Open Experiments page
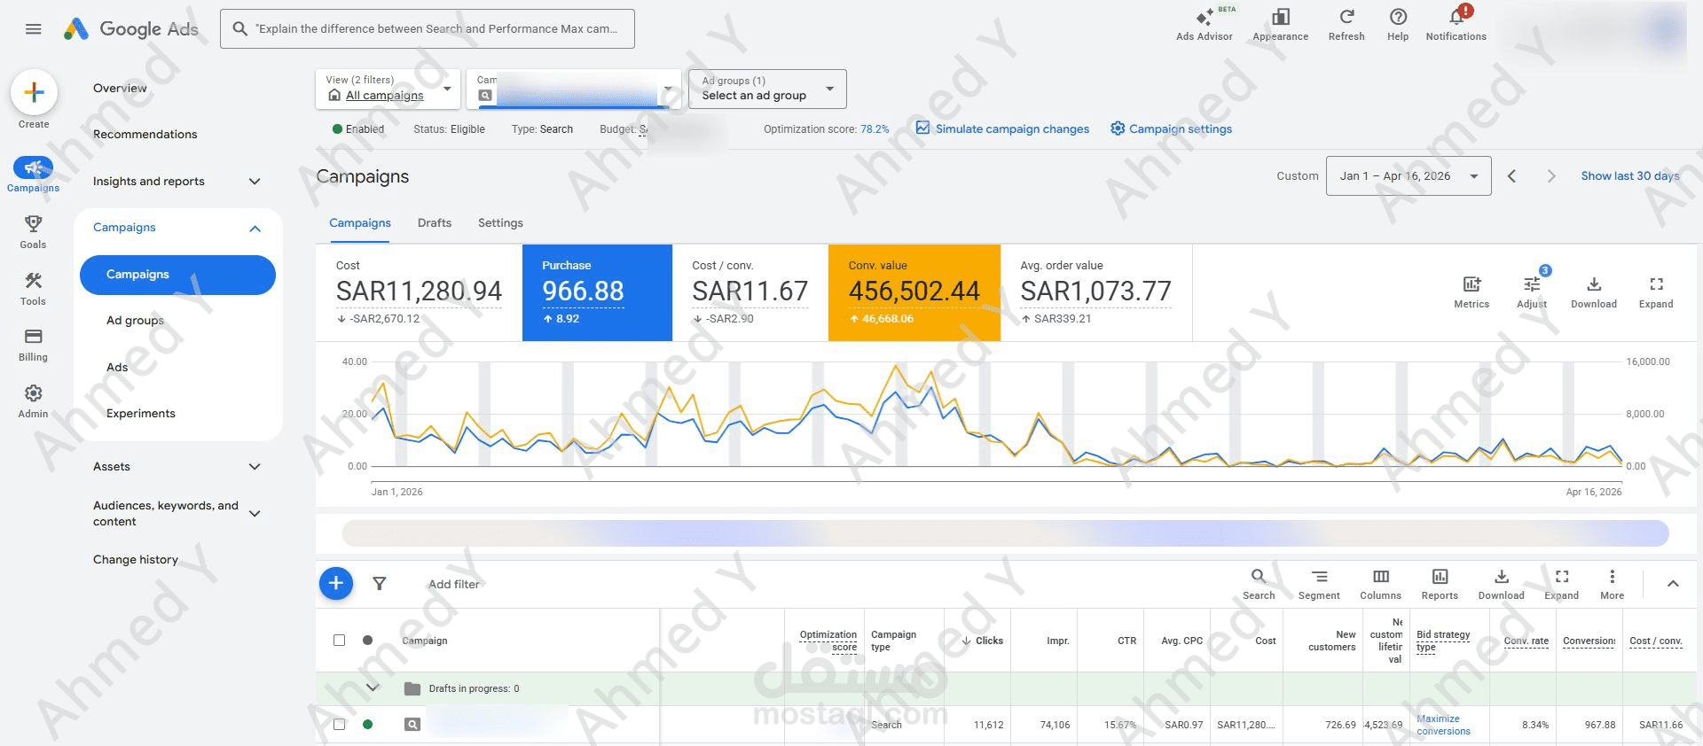This screenshot has width=1703, height=746. tap(141, 414)
